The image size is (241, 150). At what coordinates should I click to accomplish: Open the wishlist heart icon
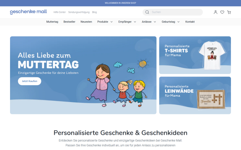pos(222,12)
